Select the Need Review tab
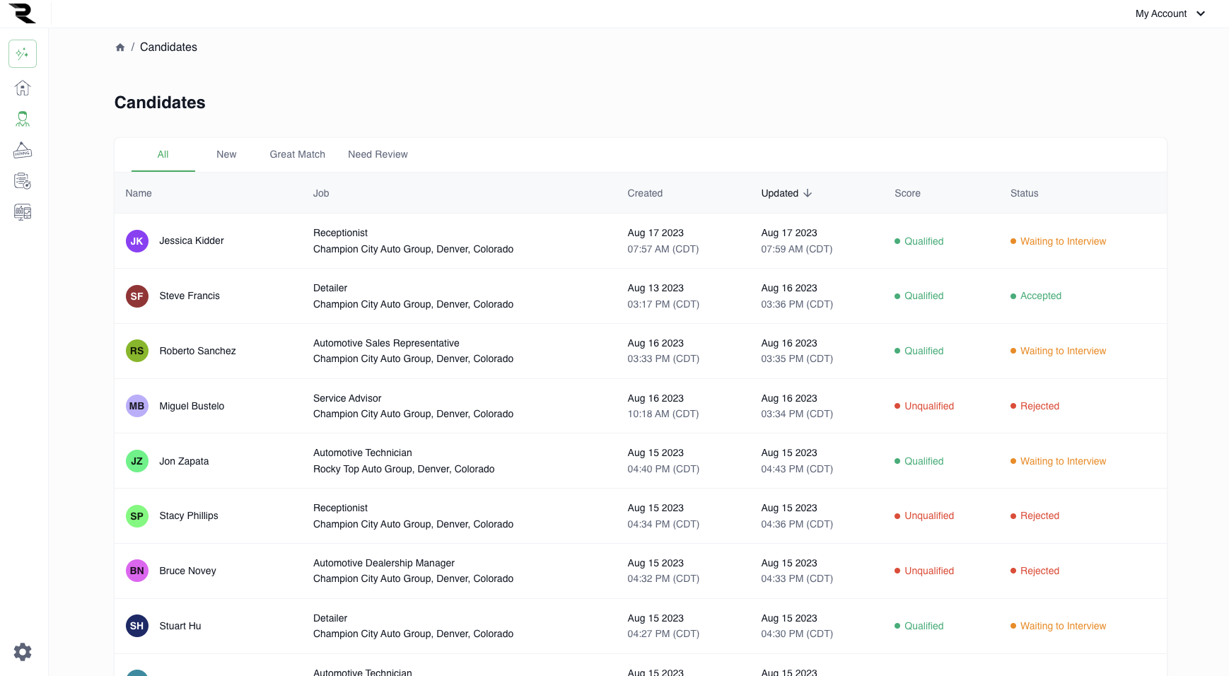 (378, 154)
